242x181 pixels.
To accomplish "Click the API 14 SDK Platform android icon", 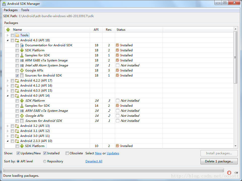I will (22, 101).
